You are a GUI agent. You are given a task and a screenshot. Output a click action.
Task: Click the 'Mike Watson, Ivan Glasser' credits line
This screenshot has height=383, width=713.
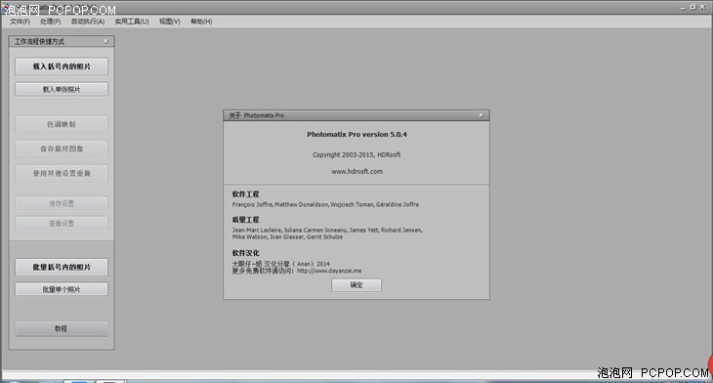click(x=287, y=237)
